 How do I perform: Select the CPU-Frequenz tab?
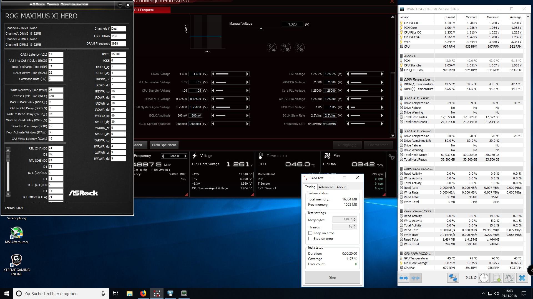[152, 10]
